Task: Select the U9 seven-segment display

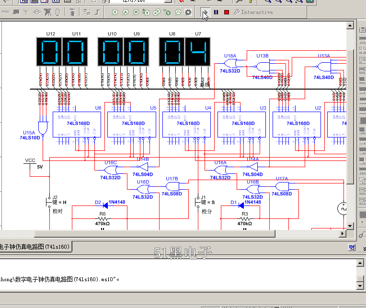Action: [x=137, y=52]
